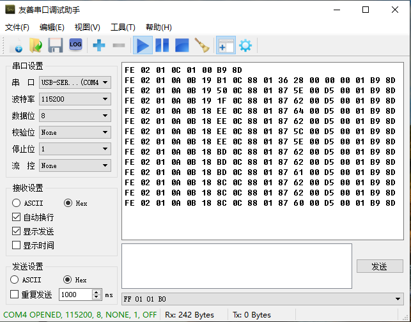Click the line containing 19 1F 0C 88
This screenshot has height=322, width=411.
pos(260,100)
